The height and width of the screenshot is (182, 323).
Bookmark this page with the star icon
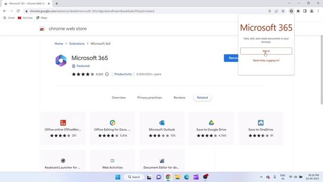point(283,11)
